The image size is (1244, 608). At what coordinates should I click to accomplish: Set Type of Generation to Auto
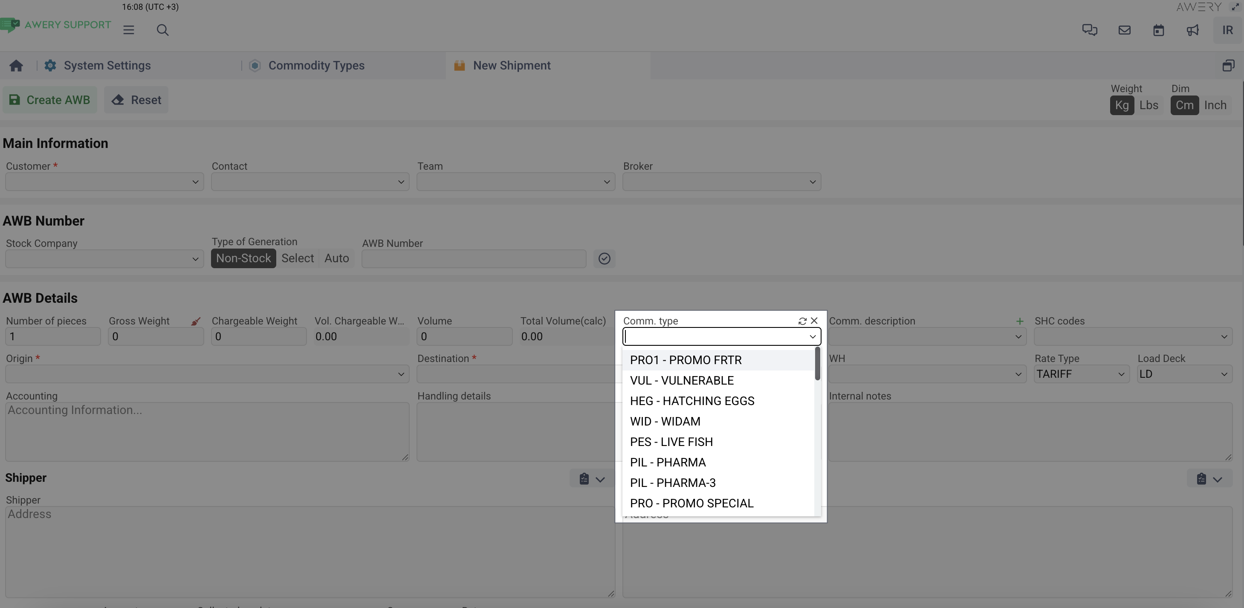[x=337, y=258]
